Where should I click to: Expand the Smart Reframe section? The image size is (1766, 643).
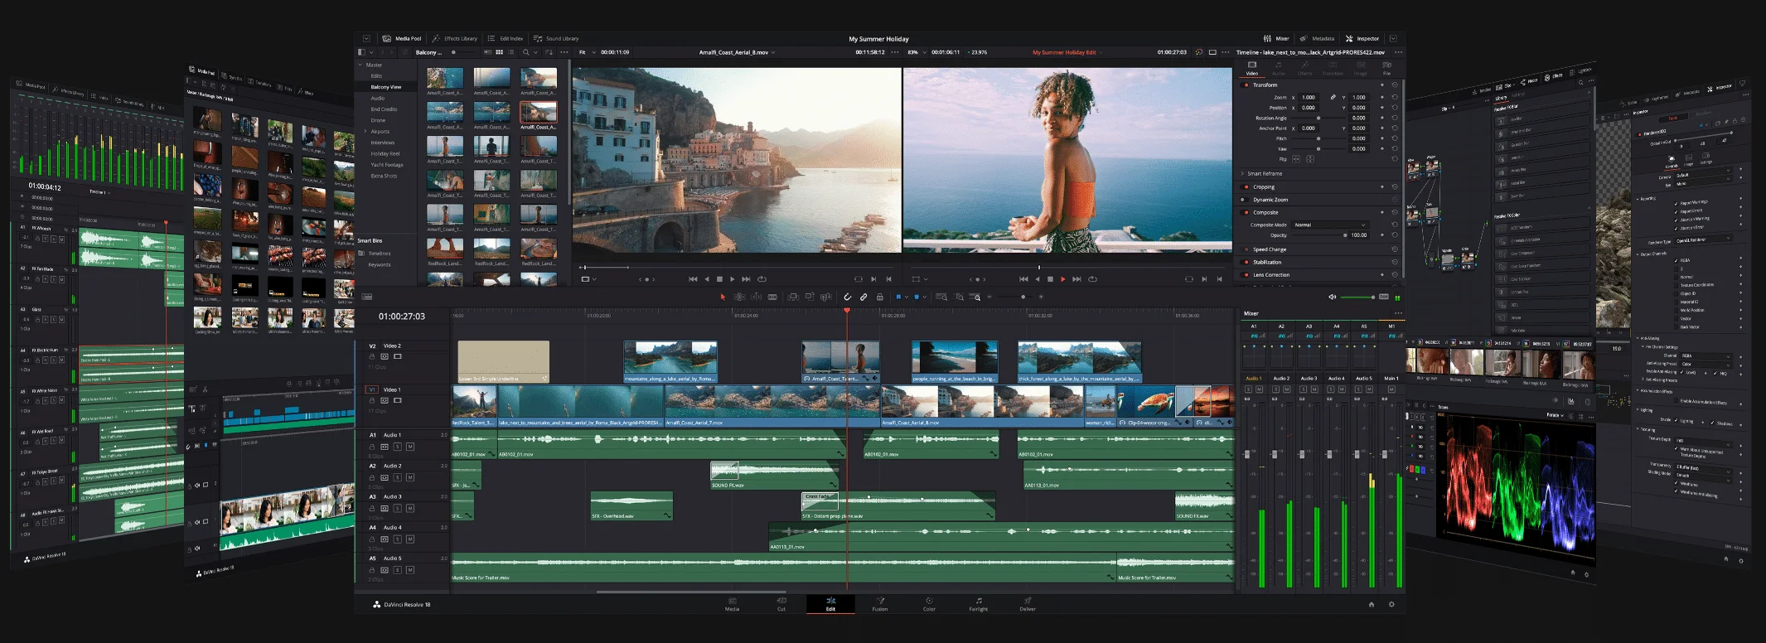click(1242, 174)
